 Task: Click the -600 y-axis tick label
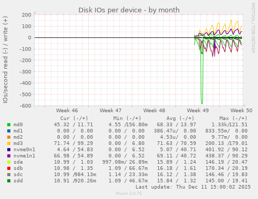coord(25,105)
